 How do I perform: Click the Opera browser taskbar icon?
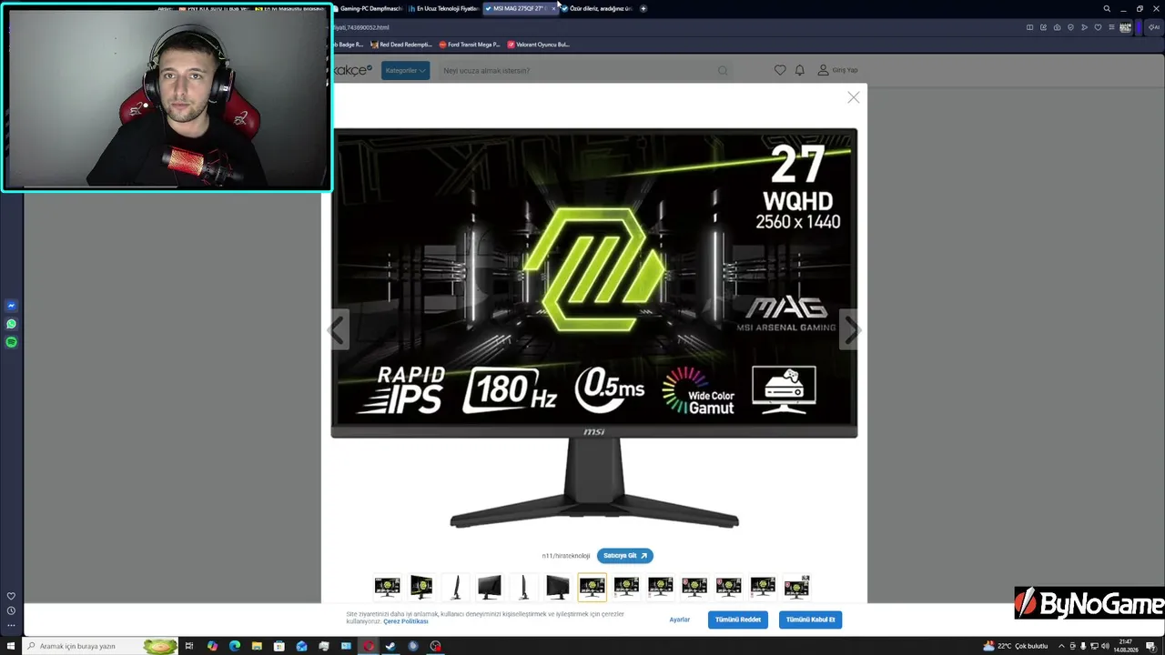click(x=369, y=646)
